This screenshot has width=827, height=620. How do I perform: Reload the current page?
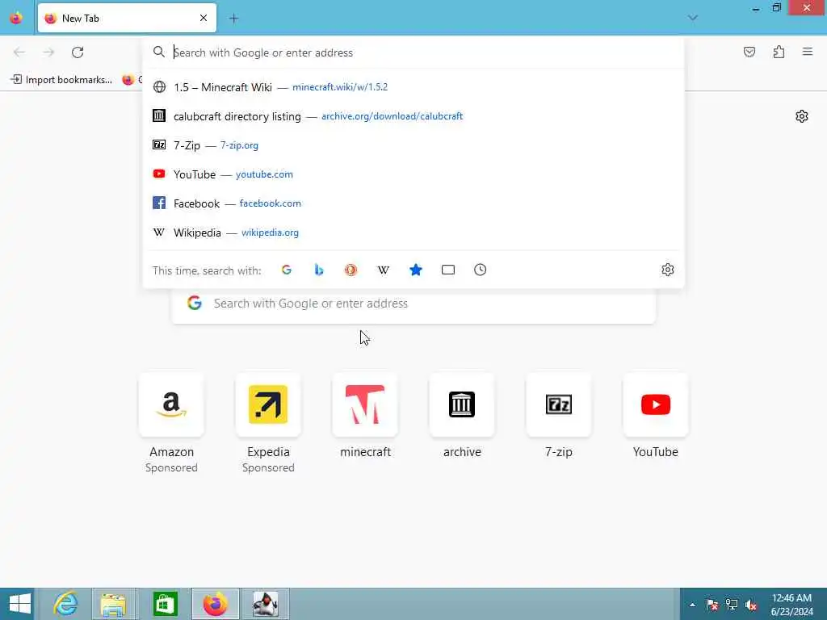78,52
